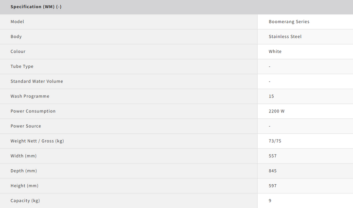Image resolution: width=353 pixels, height=208 pixels.
Task: Click the Width (mm) label
Action: pos(23,156)
